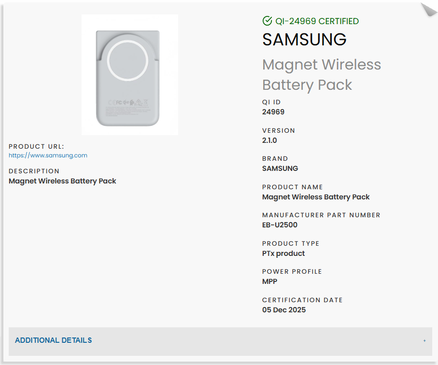The height and width of the screenshot is (365, 438).
Task: Select the DESCRIPTION section header
Action: click(34, 171)
